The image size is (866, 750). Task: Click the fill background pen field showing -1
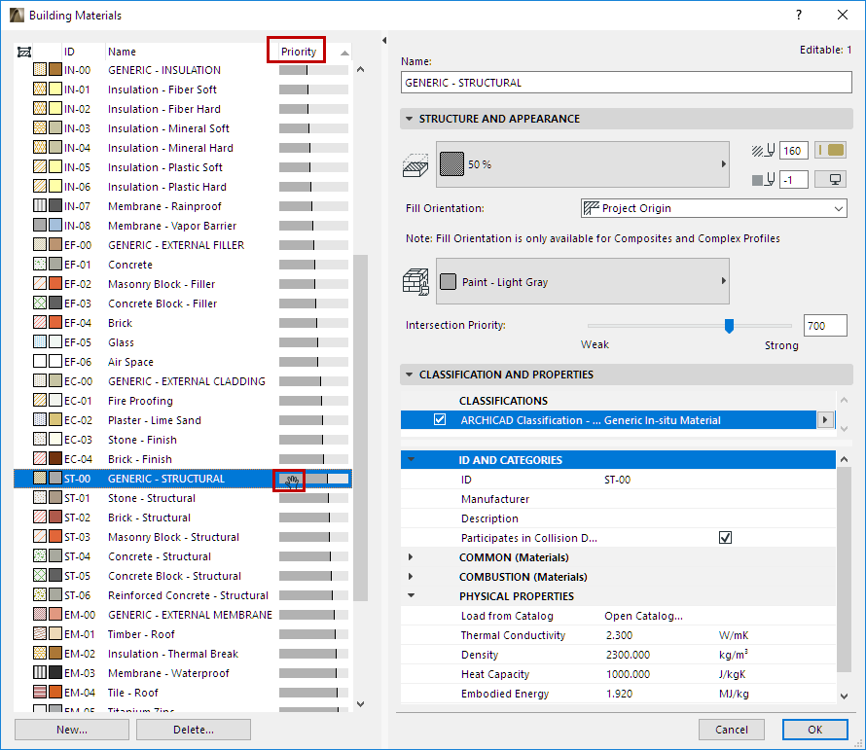click(794, 180)
